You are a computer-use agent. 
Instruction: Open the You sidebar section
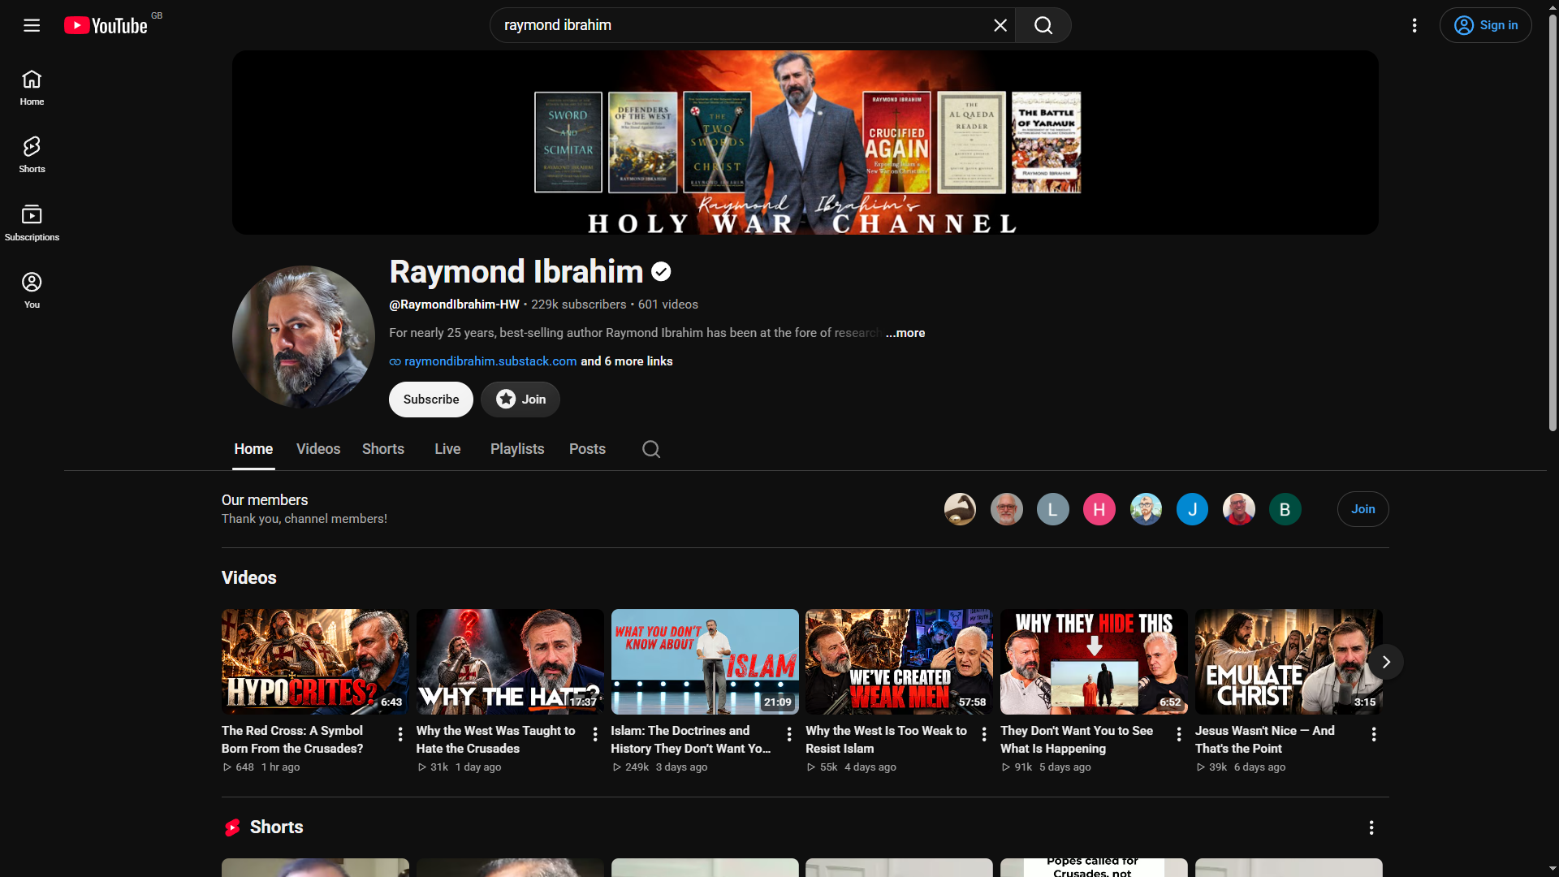[32, 291]
